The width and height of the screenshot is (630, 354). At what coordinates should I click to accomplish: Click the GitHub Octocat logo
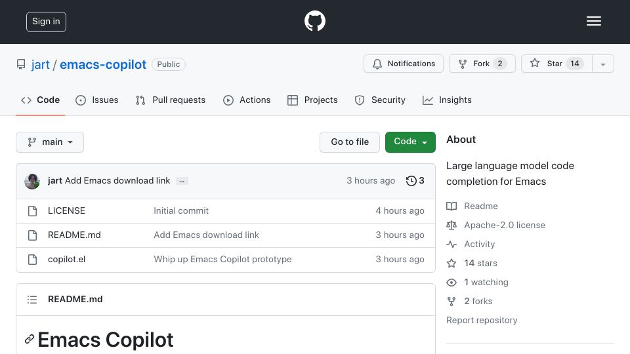coord(314,21)
